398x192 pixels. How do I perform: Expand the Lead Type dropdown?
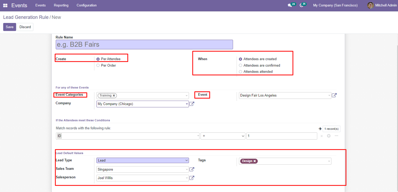[142, 160]
